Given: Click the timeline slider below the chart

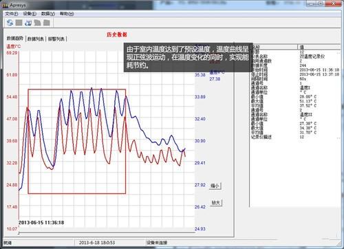Looking at the screenshot, I should tap(107, 233).
